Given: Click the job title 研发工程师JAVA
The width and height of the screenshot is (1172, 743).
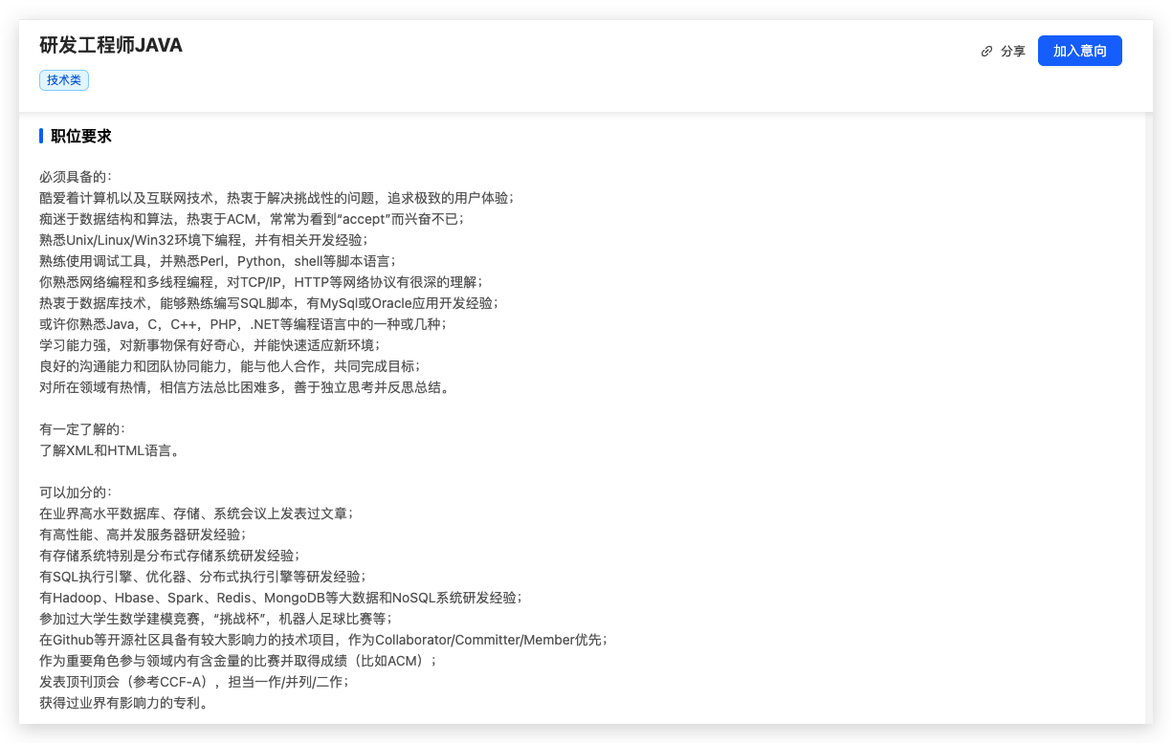Looking at the screenshot, I should pos(111,45).
